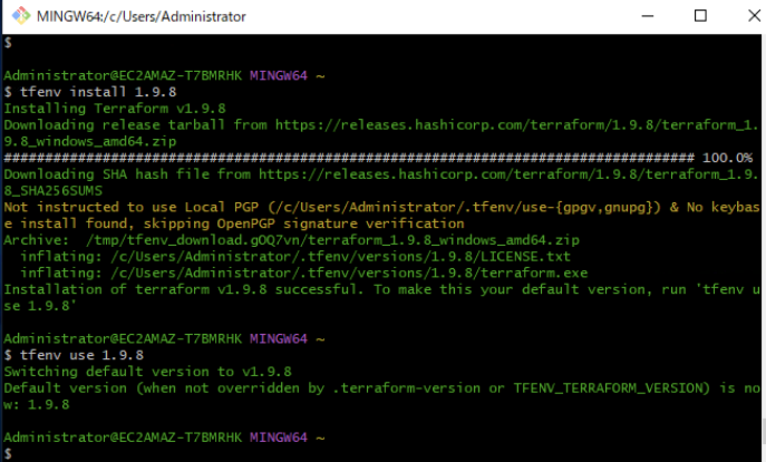Click the wrapped text "se 1.9.8'"
The width and height of the screenshot is (766, 462).
[40, 306]
